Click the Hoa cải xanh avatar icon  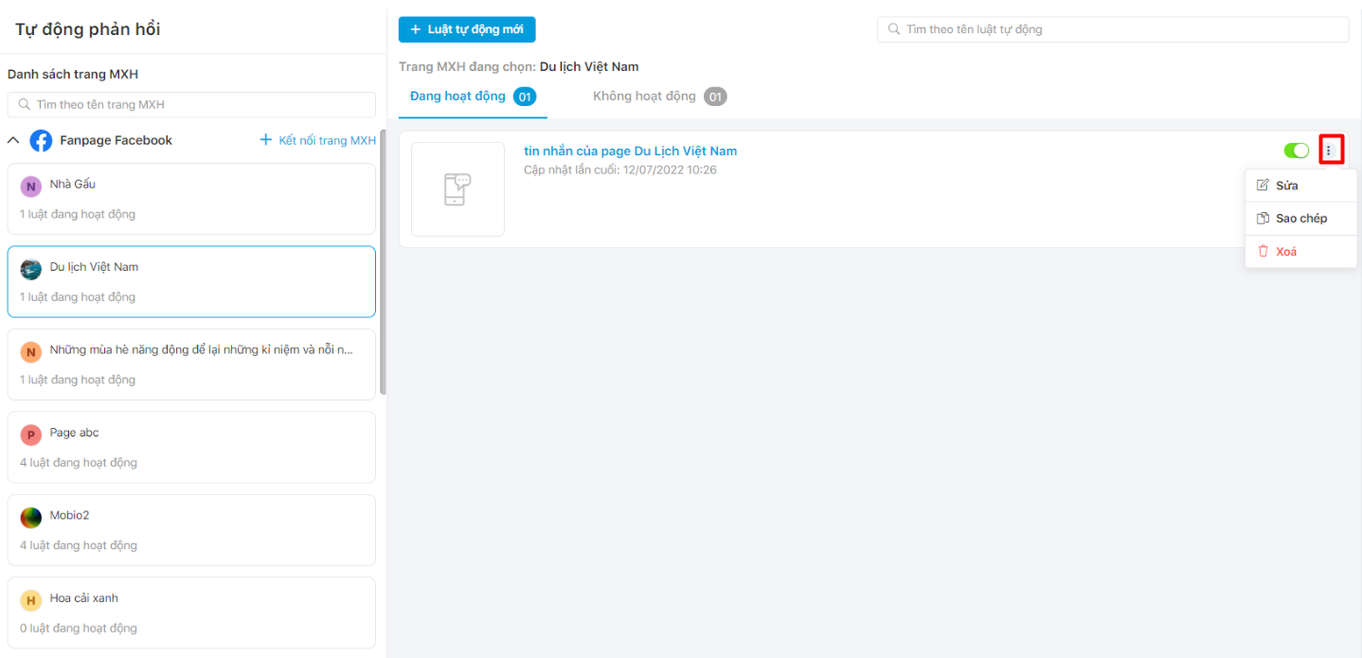point(31,597)
